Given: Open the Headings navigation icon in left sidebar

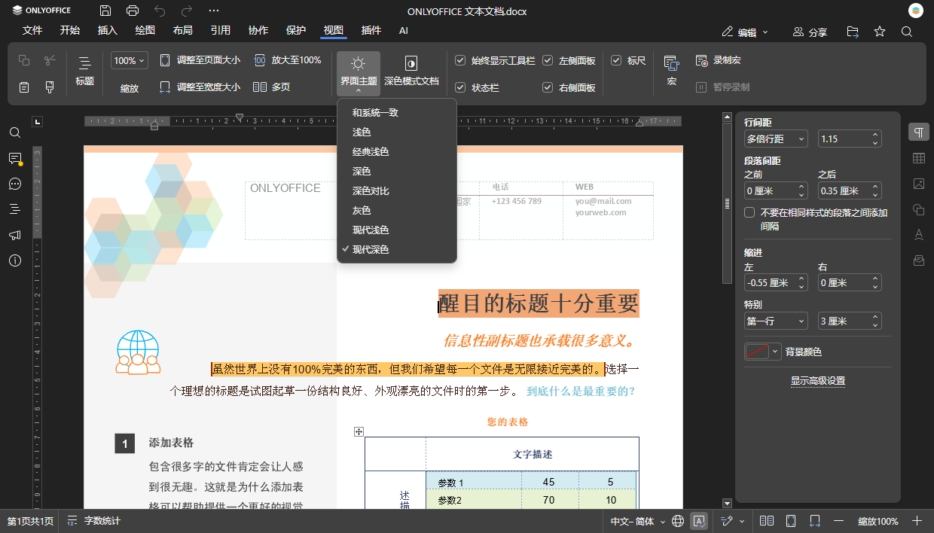Looking at the screenshot, I should point(15,209).
